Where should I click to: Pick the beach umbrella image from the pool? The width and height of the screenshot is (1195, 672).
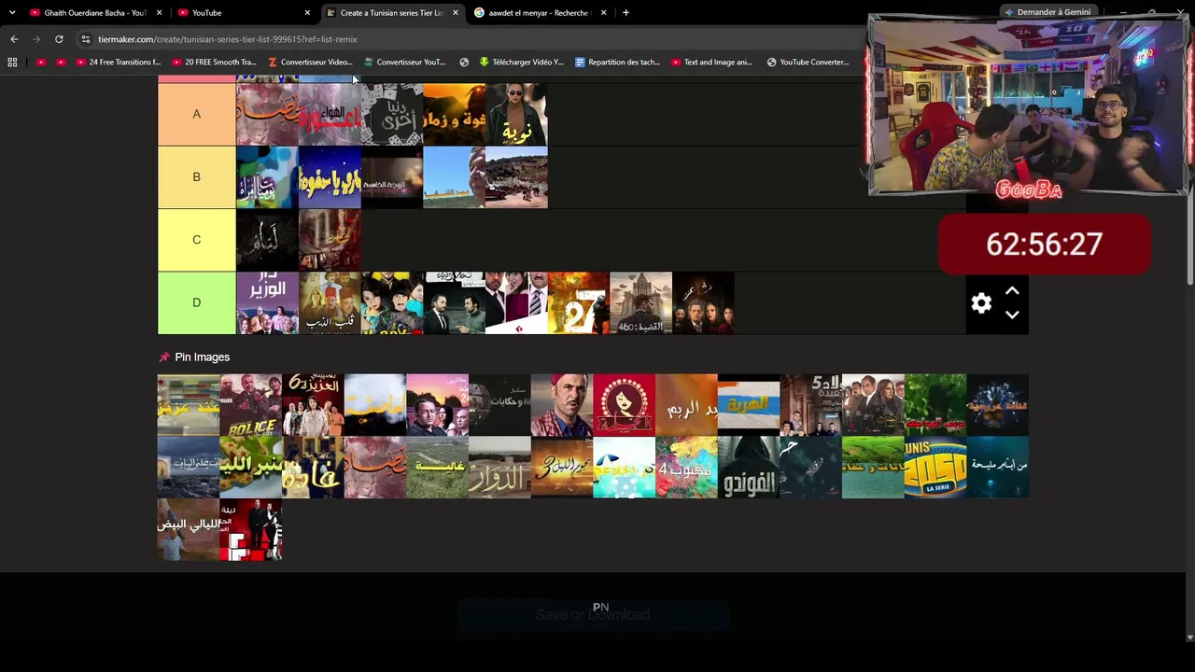[624, 468]
